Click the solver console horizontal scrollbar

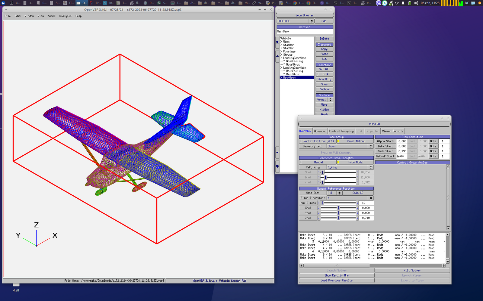(337, 265)
